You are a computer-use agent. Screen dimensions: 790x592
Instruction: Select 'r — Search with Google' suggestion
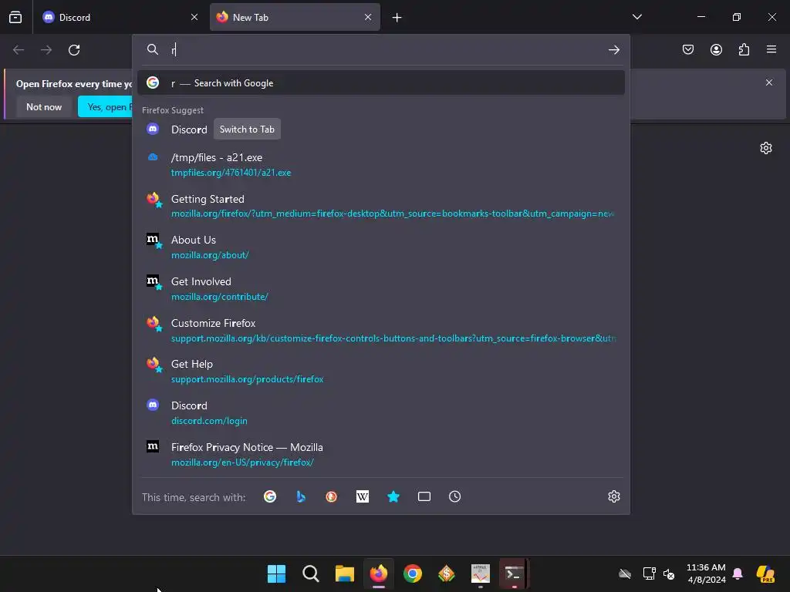381,83
